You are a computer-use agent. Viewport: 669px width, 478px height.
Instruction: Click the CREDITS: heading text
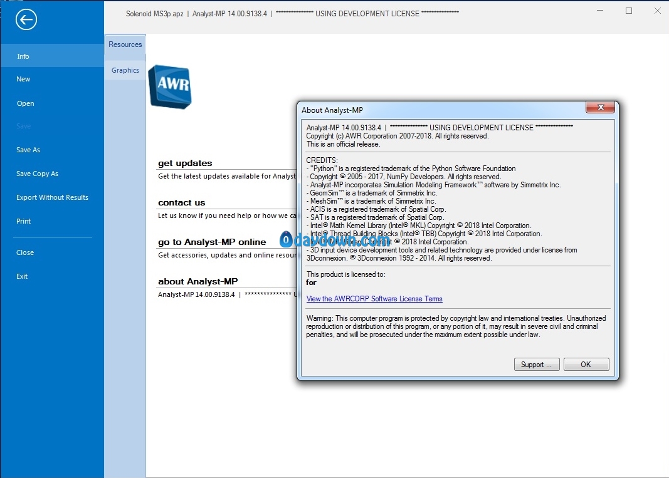coord(322,160)
